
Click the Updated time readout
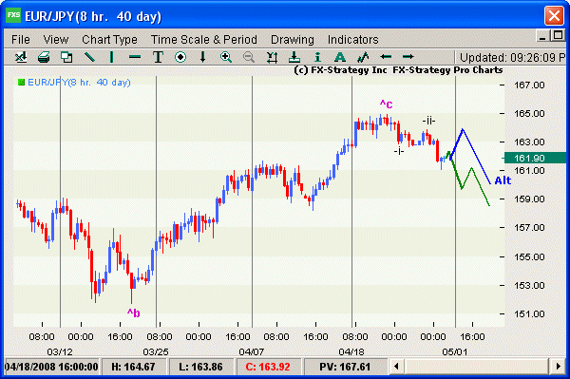(513, 57)
